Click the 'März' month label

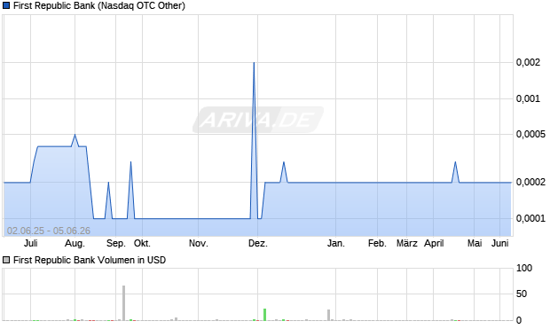point(407,243)
